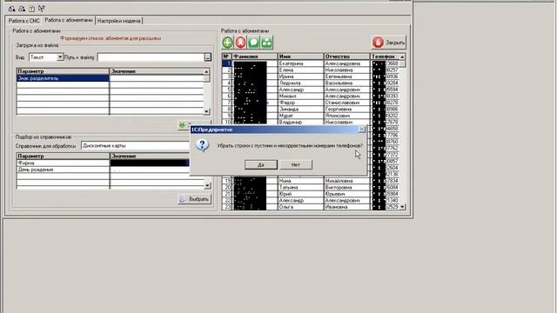Click scroll-down arrow of subscribers table

(402, 207)
